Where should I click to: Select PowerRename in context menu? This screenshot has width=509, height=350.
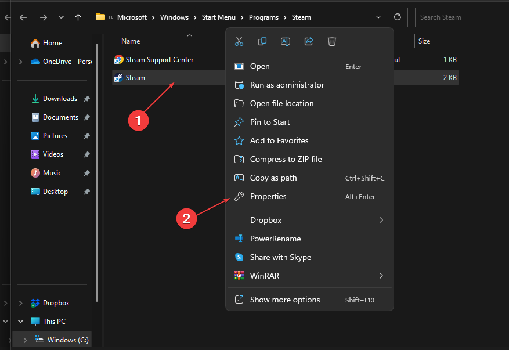coord(309,239)
